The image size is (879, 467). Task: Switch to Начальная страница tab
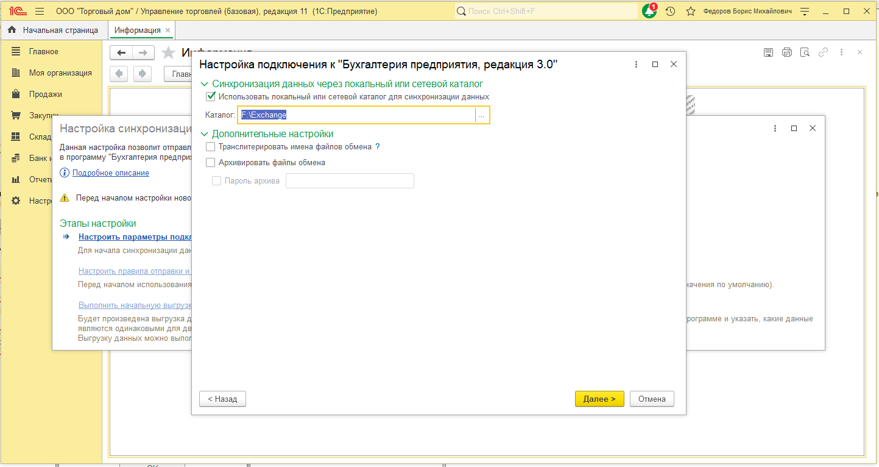[x=52, y=30]
